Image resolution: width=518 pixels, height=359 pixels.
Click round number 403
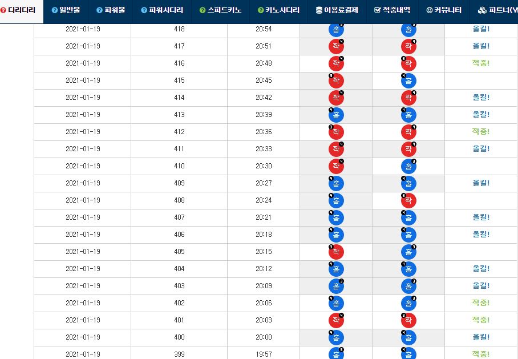pyautogui.click(x=179, y=286)
